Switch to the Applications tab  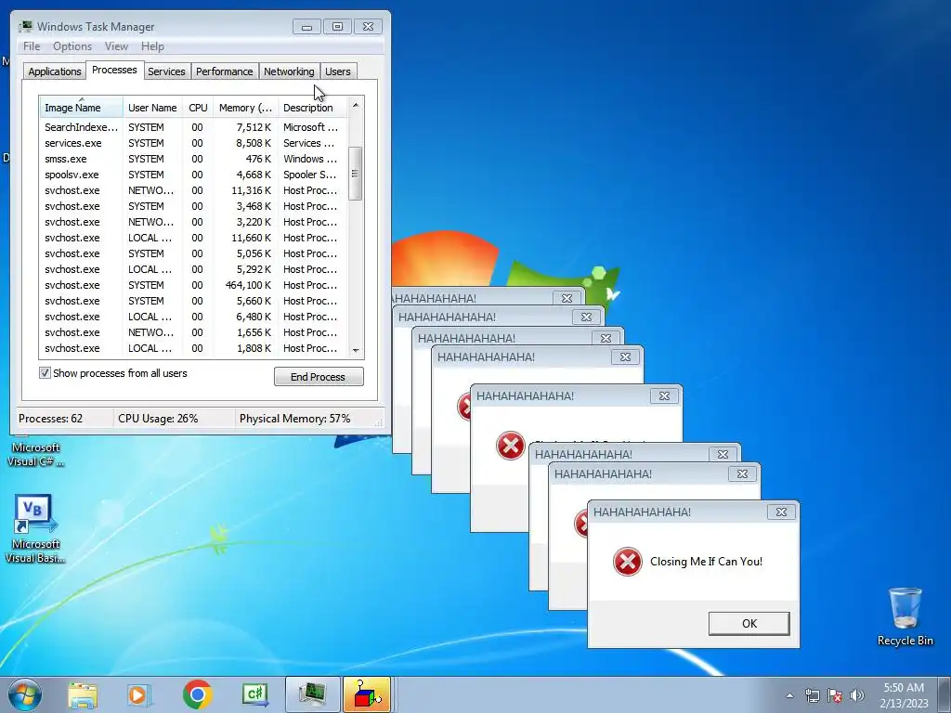coord(55,71)
